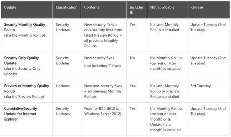Viewport: 231px width, 137px height.
Task: Click the Includes IE column header
Action: click(137, 10)
